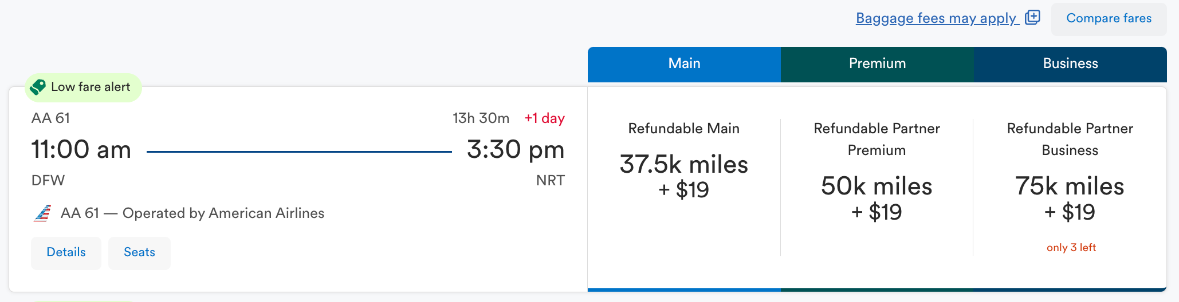Open the Seats view for AA 61

coord(139,252)
